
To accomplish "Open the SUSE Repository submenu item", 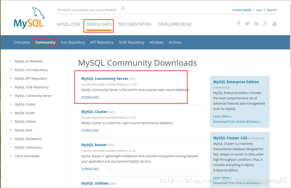I will pyautogui.click(x=131, y=42).
